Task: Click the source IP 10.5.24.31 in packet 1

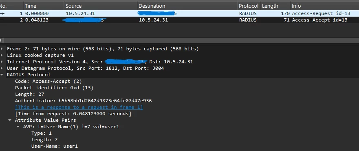Action: (x=80, y=13)
